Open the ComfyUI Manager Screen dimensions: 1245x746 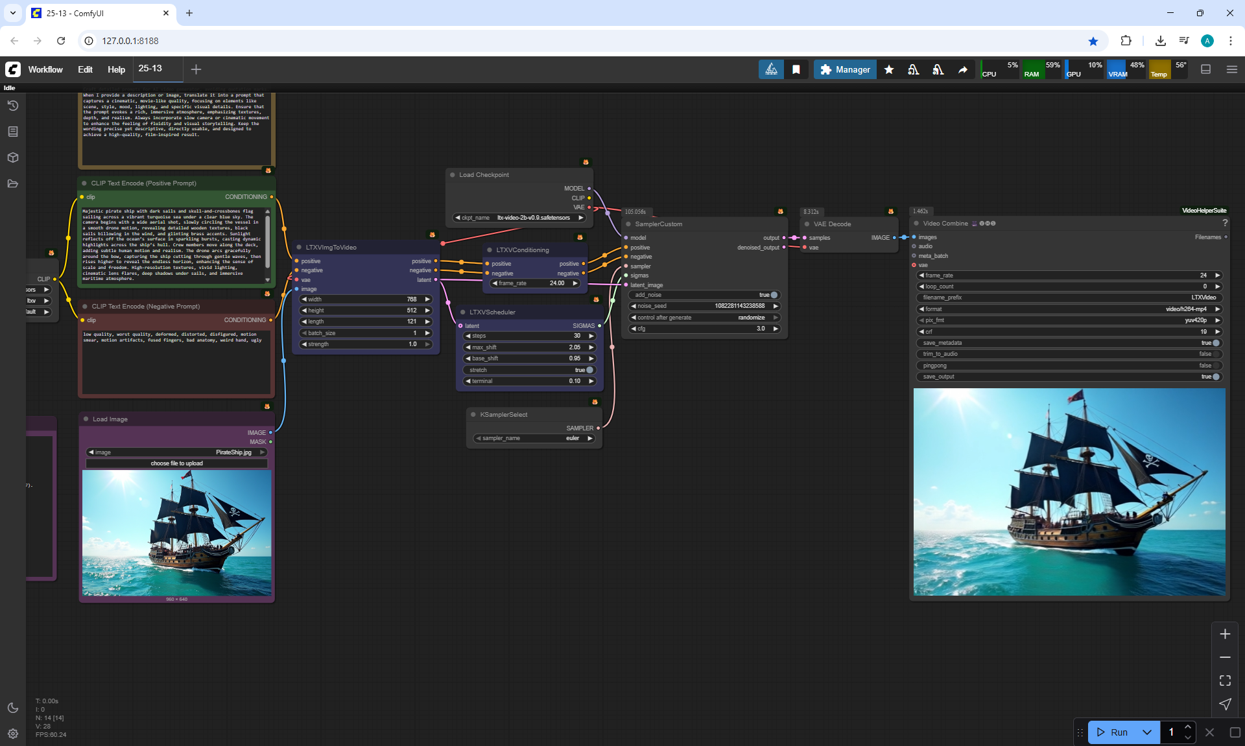tap(845, 69)
